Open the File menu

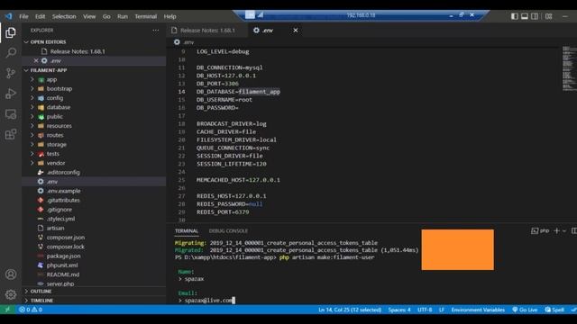point(23,16)
